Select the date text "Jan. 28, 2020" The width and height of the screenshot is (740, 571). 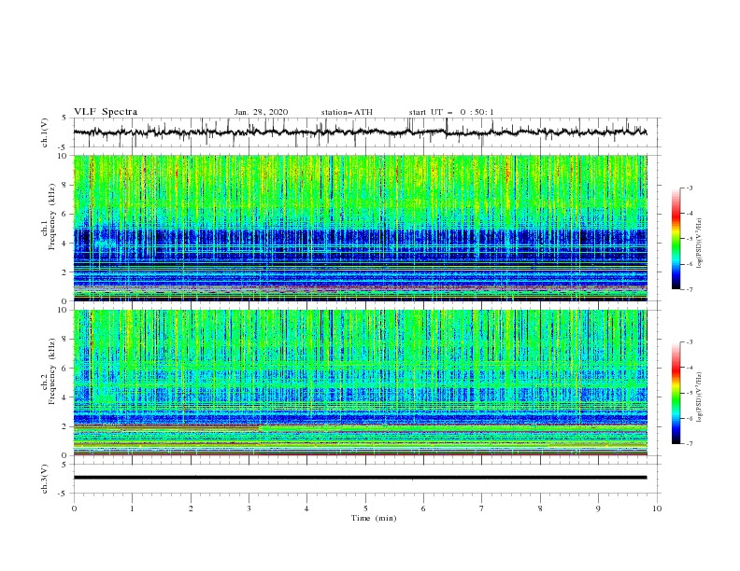tap(261, 112)
